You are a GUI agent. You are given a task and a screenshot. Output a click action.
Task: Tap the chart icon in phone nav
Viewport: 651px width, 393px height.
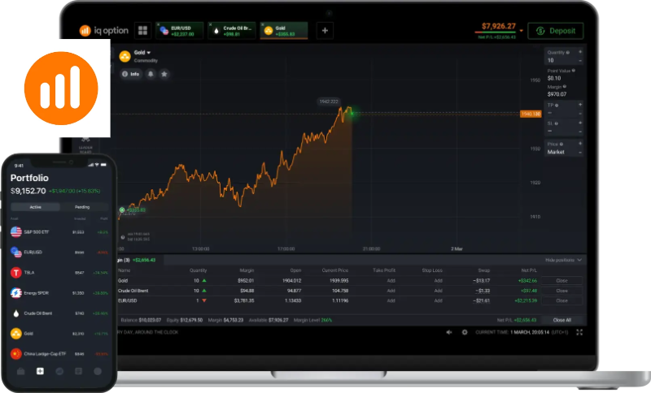click(x=59, y=371)
